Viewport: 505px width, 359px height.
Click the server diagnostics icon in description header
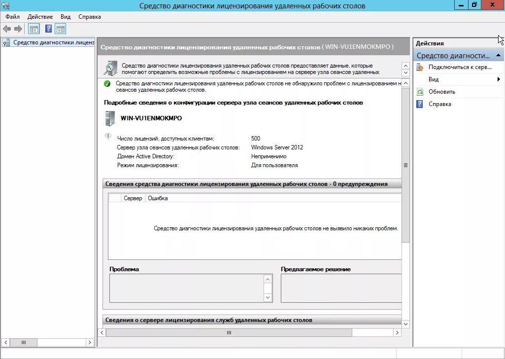110,68
